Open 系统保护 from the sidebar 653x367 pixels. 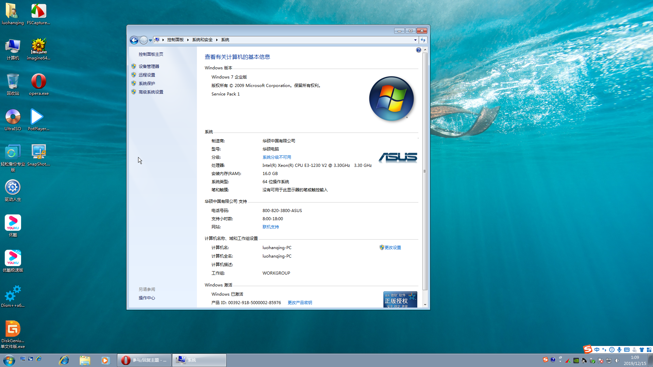(x=147, y=83)
